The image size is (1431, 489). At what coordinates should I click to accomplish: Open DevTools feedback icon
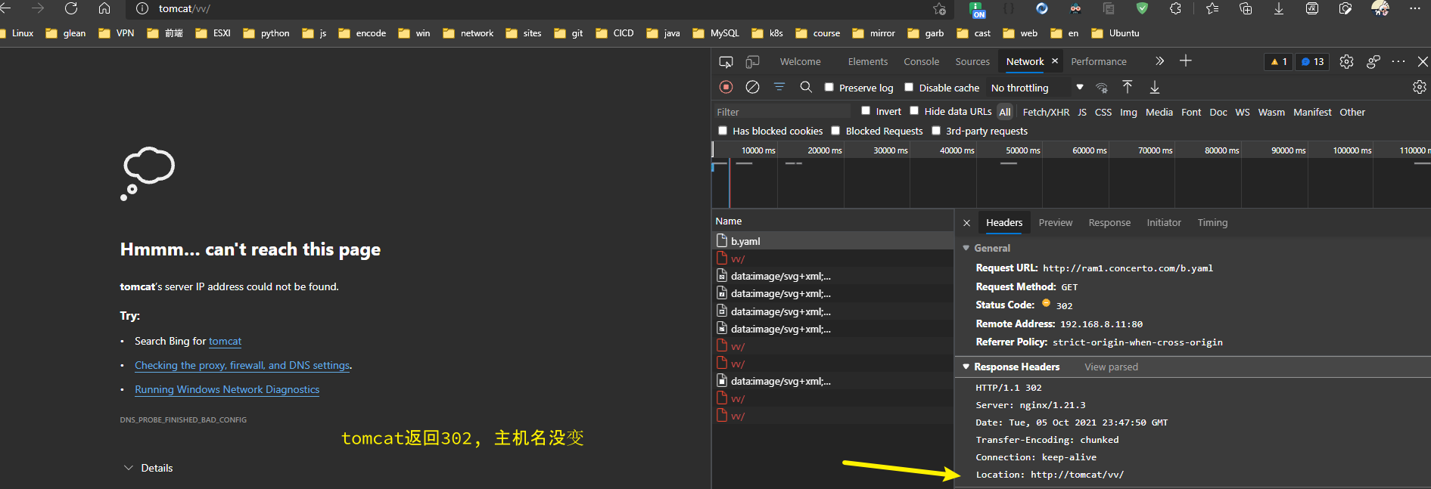(1373, 61)
